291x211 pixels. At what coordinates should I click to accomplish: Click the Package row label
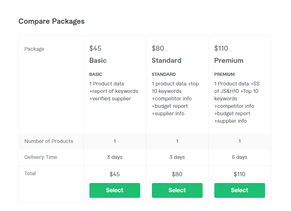34,49
